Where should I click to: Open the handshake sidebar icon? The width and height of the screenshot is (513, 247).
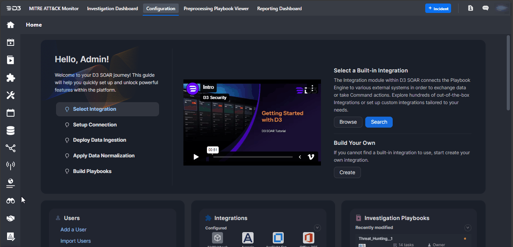click(11, 218)
